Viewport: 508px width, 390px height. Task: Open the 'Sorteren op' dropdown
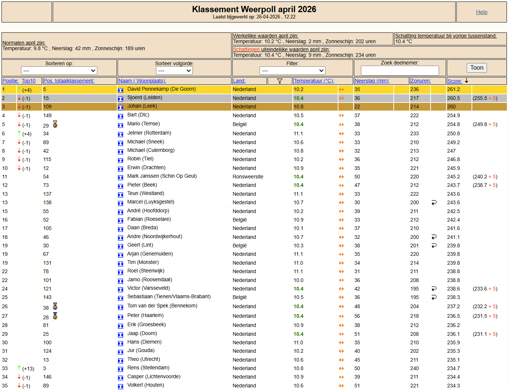tap(59, 70)
